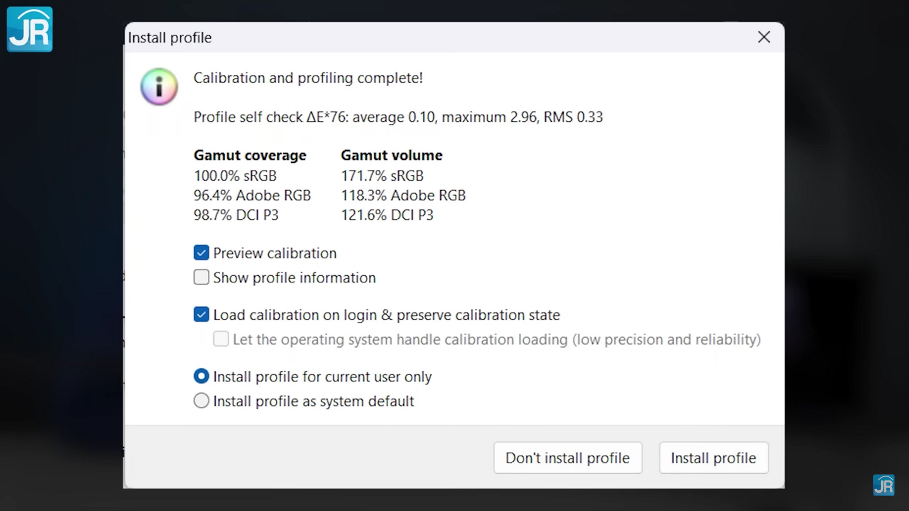Image resolution: width=909 pixels, height=511 pixels.
Task: Click the rainbow information icon
Action: [159, 86]
